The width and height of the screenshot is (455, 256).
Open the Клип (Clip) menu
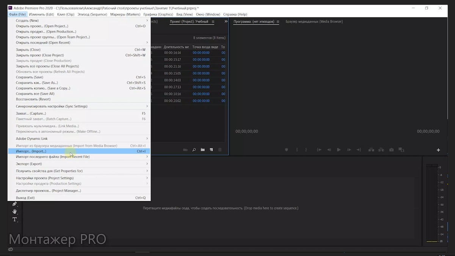pyautogui.click(x=66, y=14)
